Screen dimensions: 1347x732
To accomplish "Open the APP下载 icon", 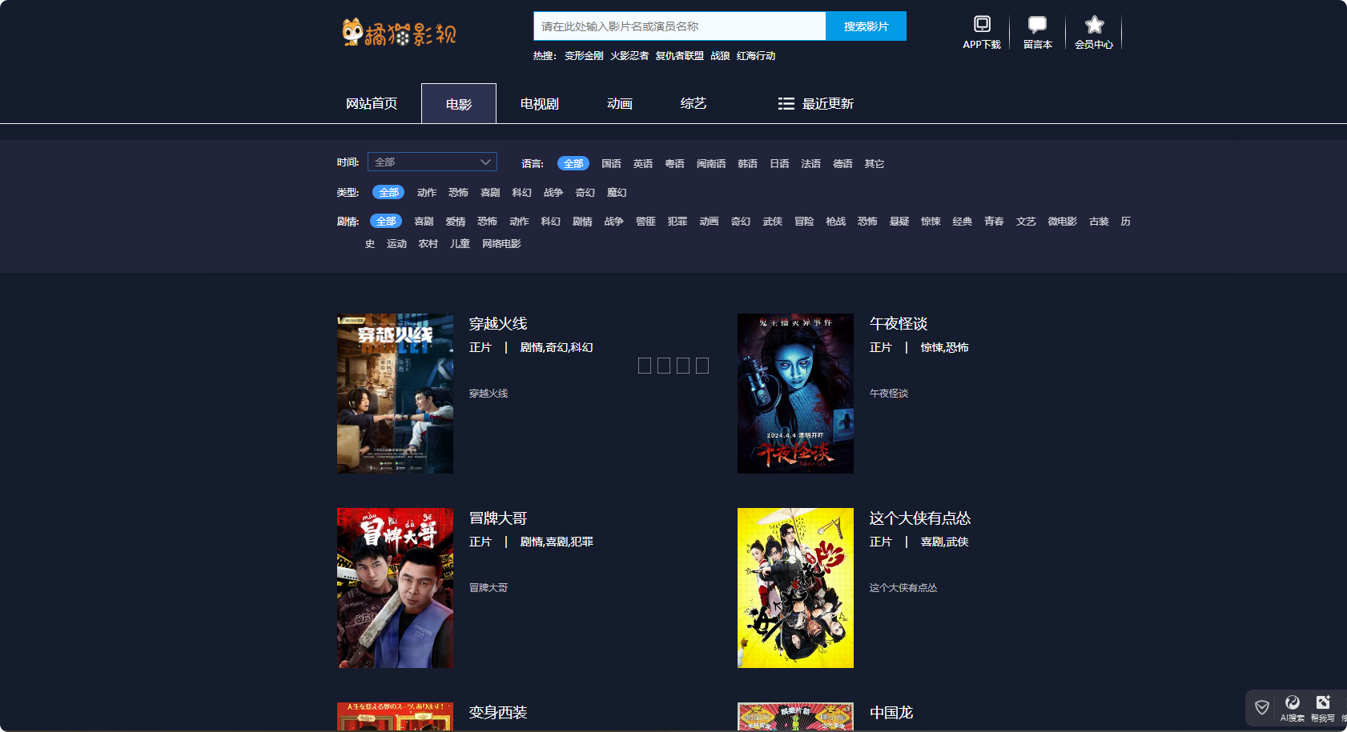I will (x=982, y=24).
